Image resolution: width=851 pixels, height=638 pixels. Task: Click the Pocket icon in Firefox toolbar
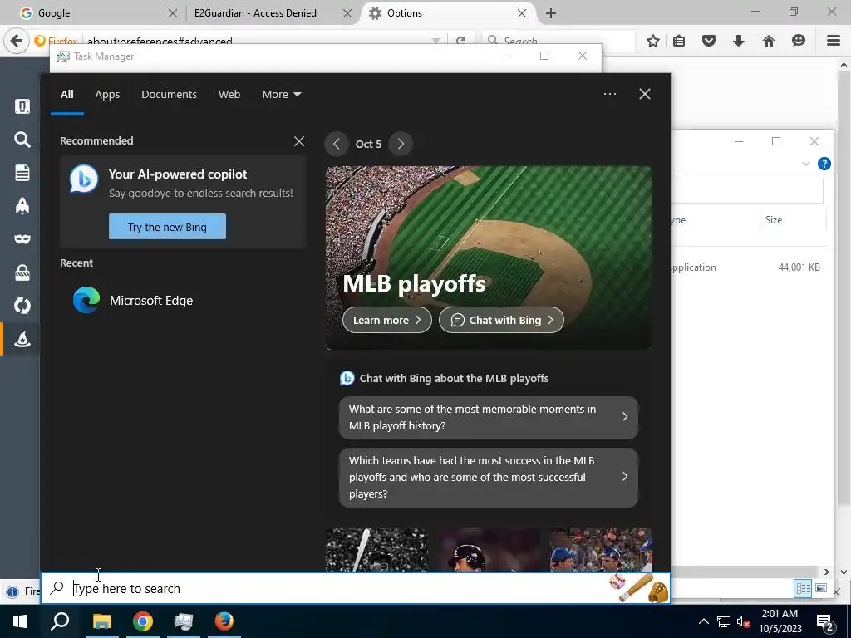[708, 41]
